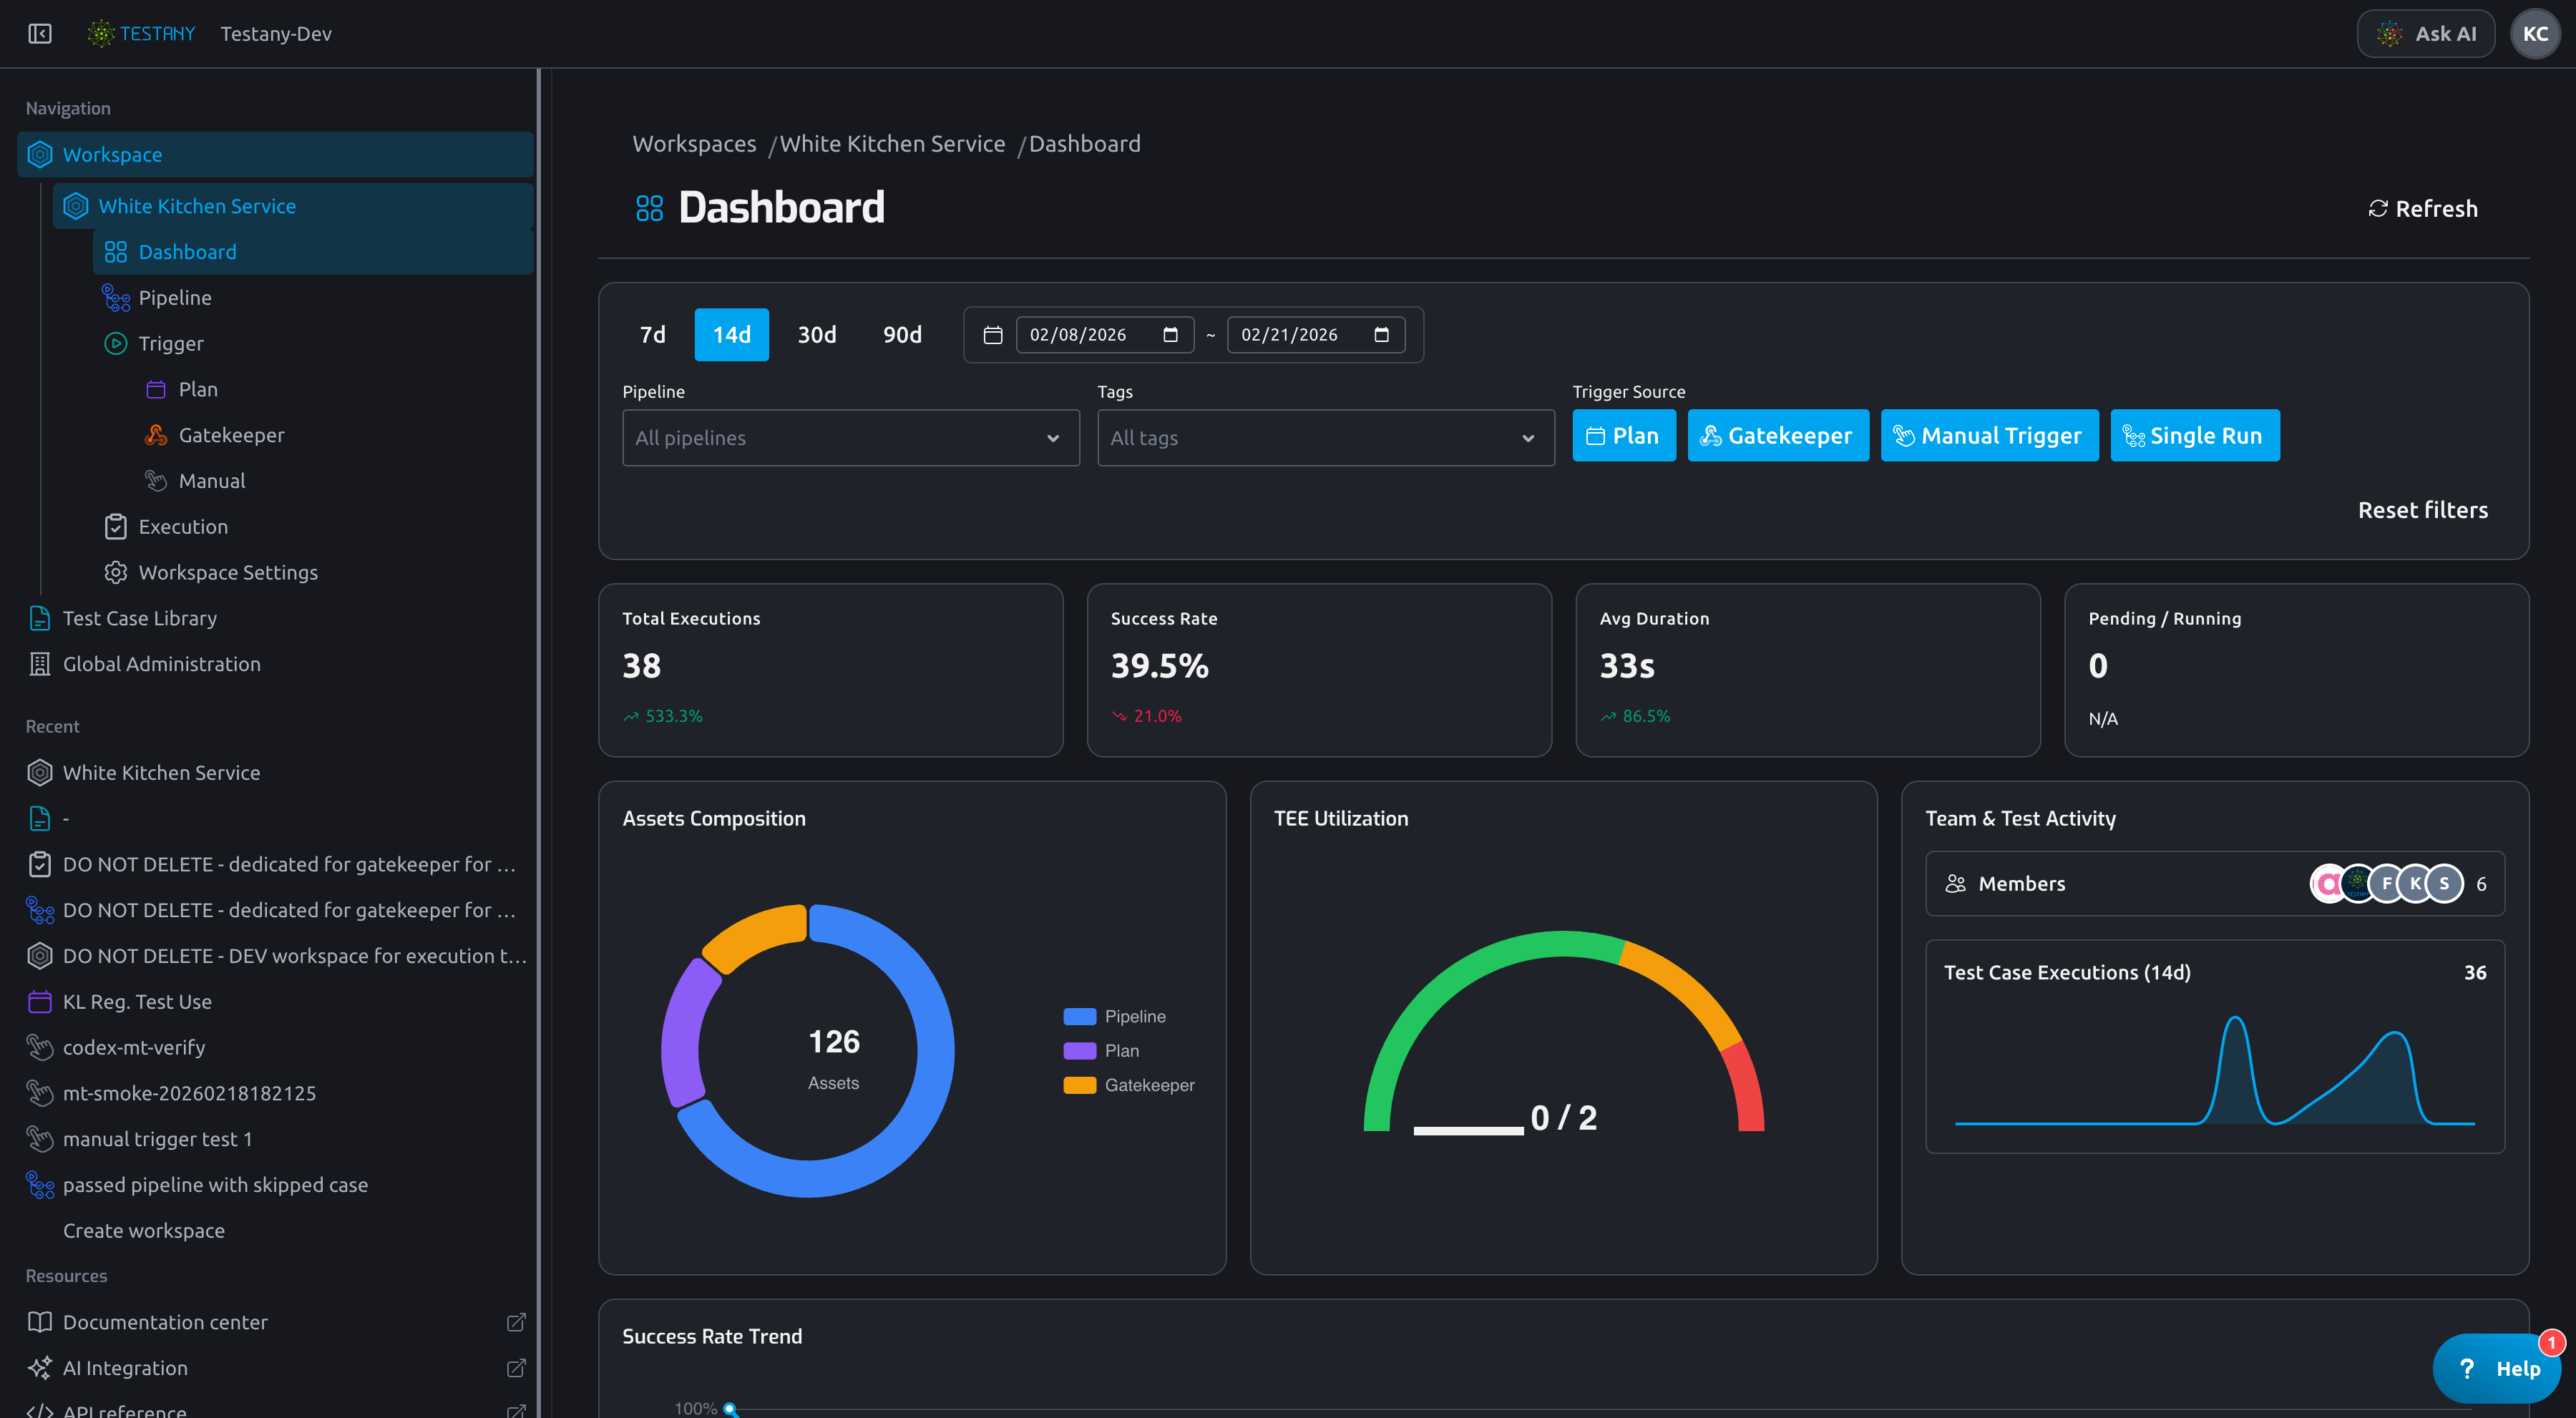Open AI Integration external link icon
Image resolution: width=2576 pixels, height=1418 pixels.
coord(516,1368)
